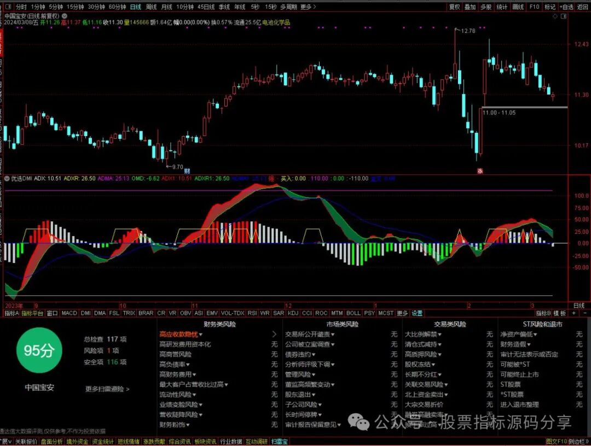Open the 盘面分析 bottom tab
Image resolution: width=591 pixels, height=446 pixels.
(x=51, y=442)
